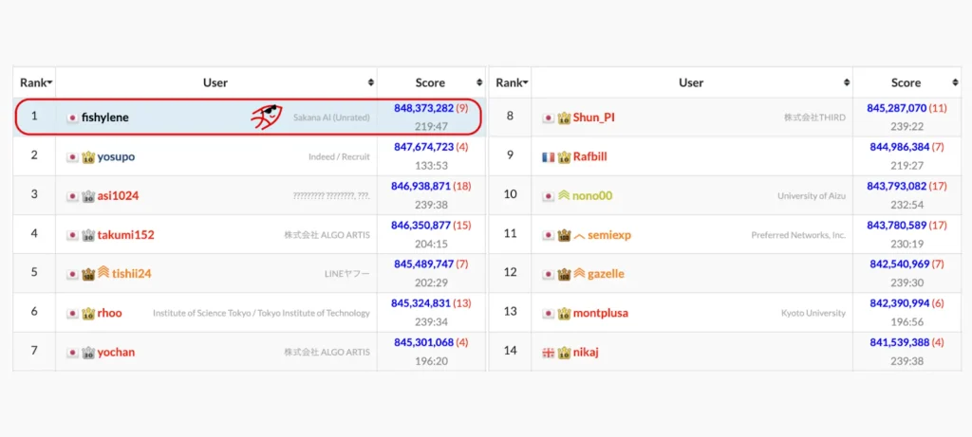Open the score 848,373,282 submission
The height and width of the screenshot is (437, 972).
pyautogui.click(x=423, y=108)
